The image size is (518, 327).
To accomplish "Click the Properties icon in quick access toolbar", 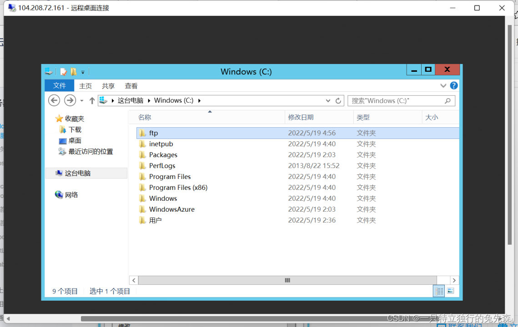I will 63,72.
